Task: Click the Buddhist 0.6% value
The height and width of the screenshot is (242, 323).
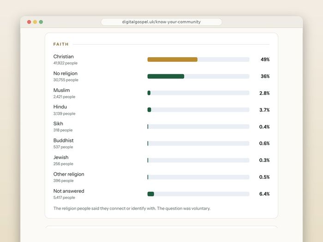Action: (x=264, y=143)
